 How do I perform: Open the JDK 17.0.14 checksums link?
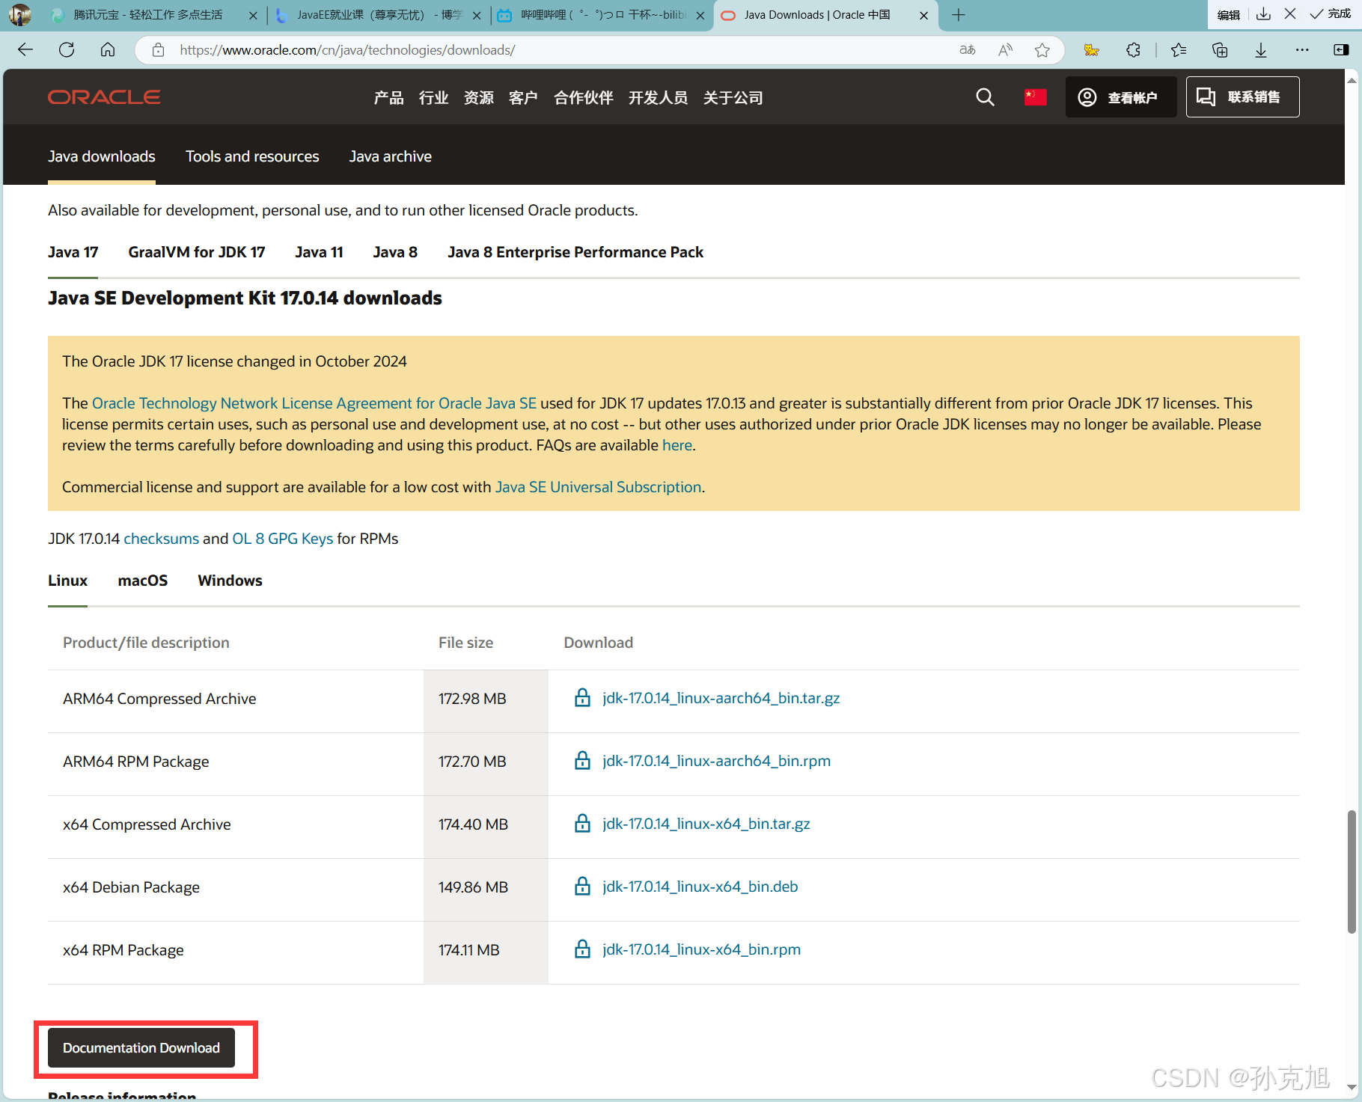coord(161,539)
